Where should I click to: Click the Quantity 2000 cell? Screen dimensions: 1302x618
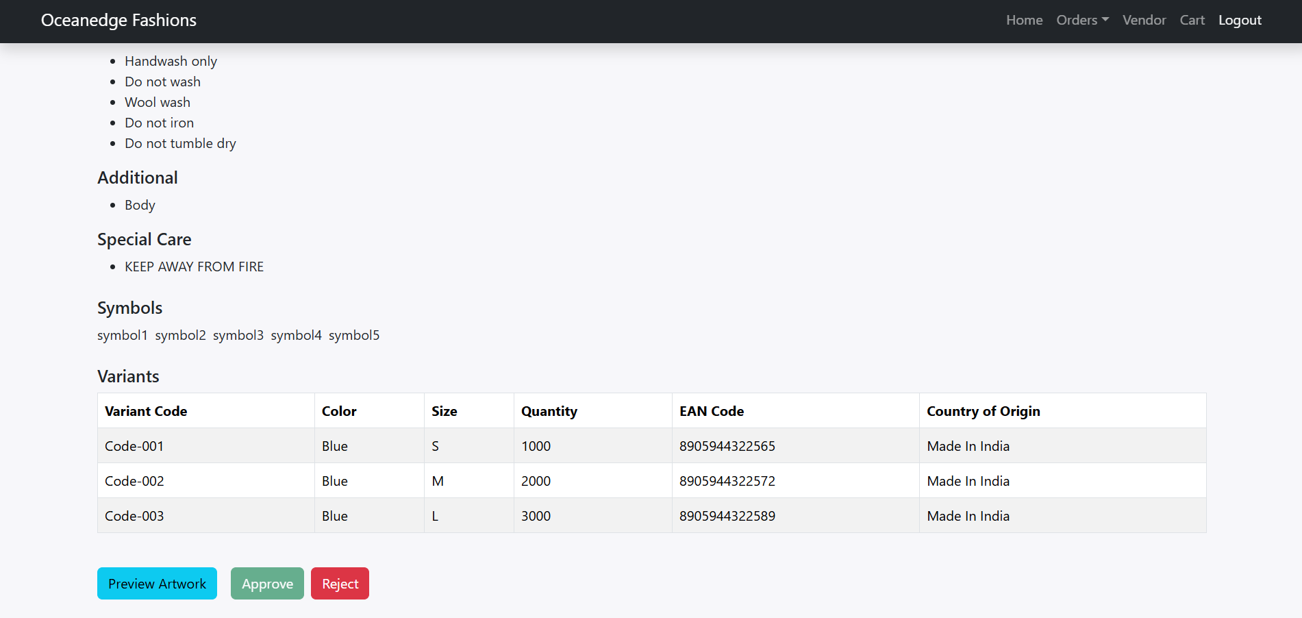[x=536, y=481]
